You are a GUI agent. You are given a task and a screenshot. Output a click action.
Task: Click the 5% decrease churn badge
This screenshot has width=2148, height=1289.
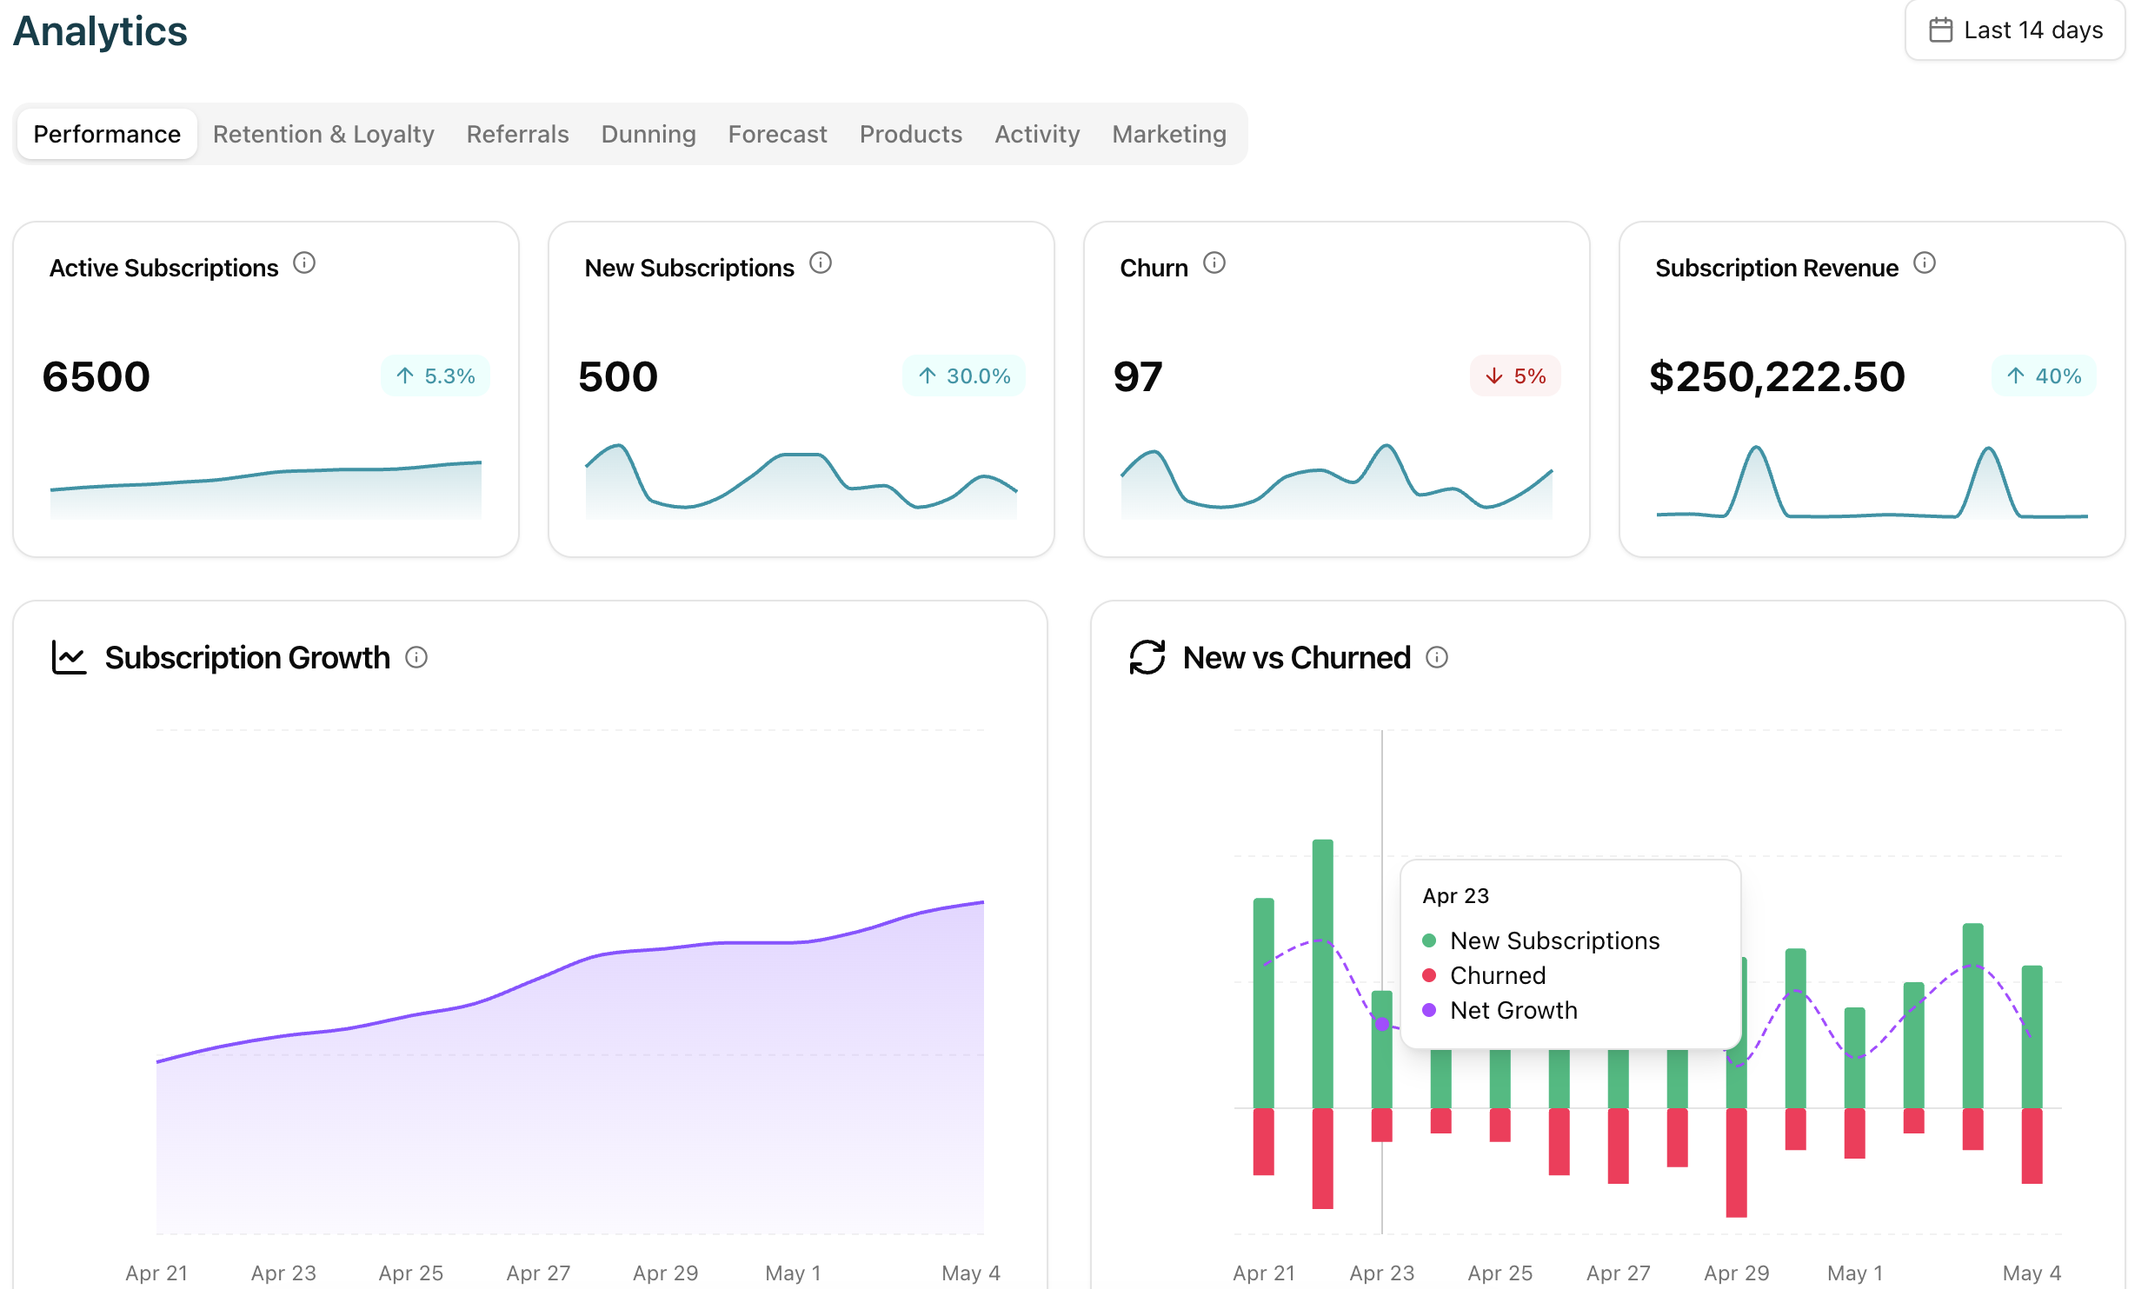tap(1515, 375)
